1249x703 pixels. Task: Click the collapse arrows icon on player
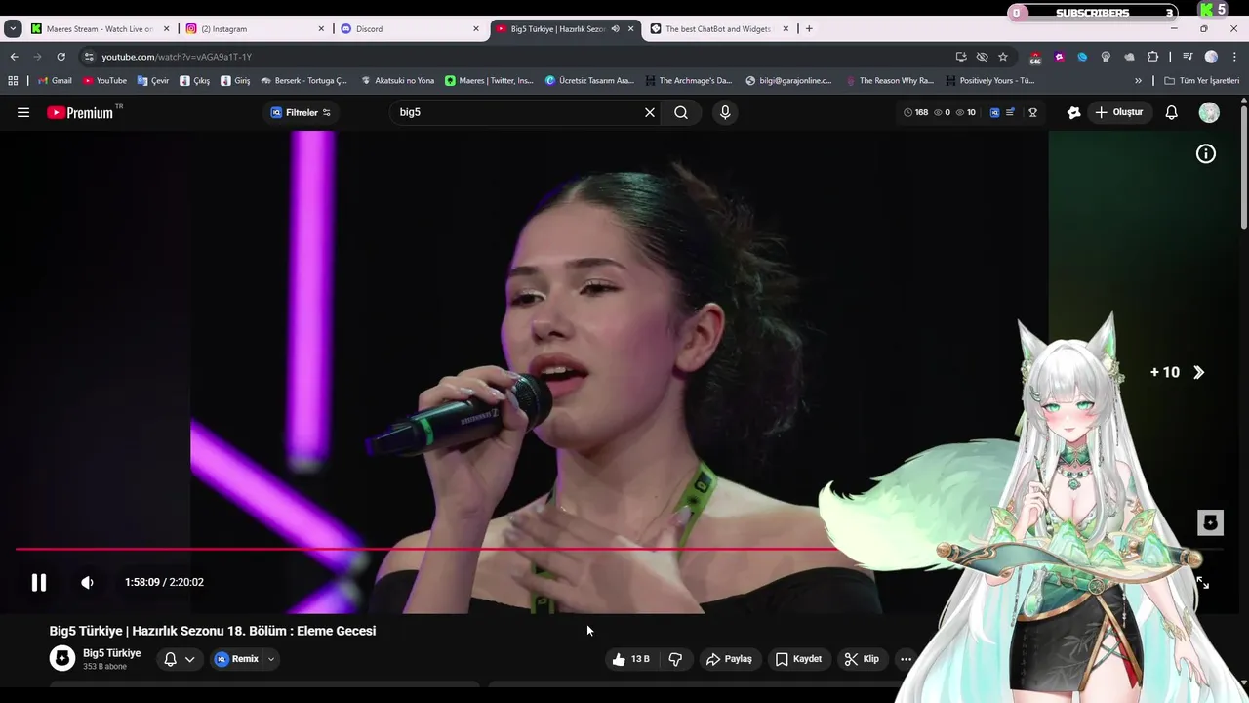coord(1203,583)
